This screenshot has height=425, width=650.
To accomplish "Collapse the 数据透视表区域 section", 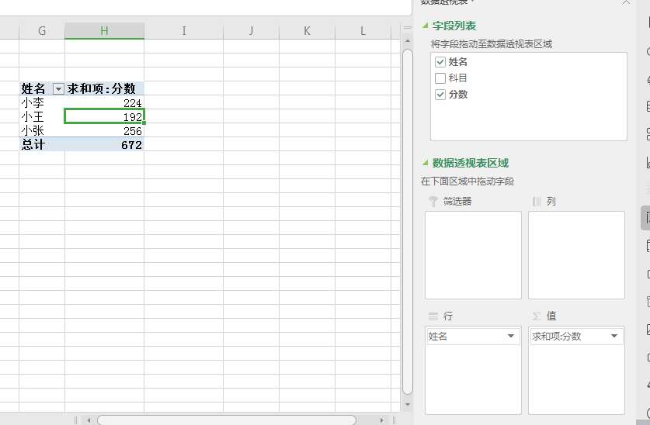I will (x=426, y=163).
